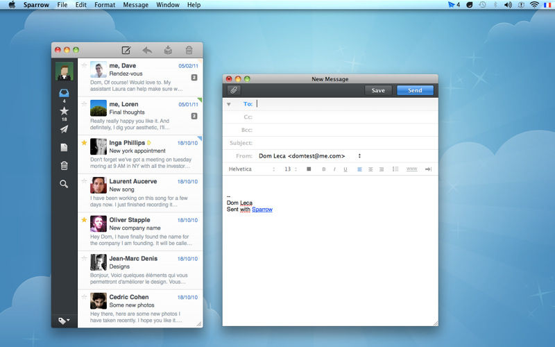Viewport: 555px width, 347px height.
Task: Click in the Subject field
Action: tap(346, 143)
